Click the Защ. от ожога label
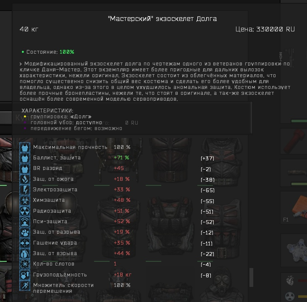The image size is (307, 302). (53, 179)
